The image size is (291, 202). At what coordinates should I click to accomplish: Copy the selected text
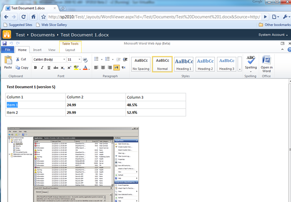coord(22,68)
